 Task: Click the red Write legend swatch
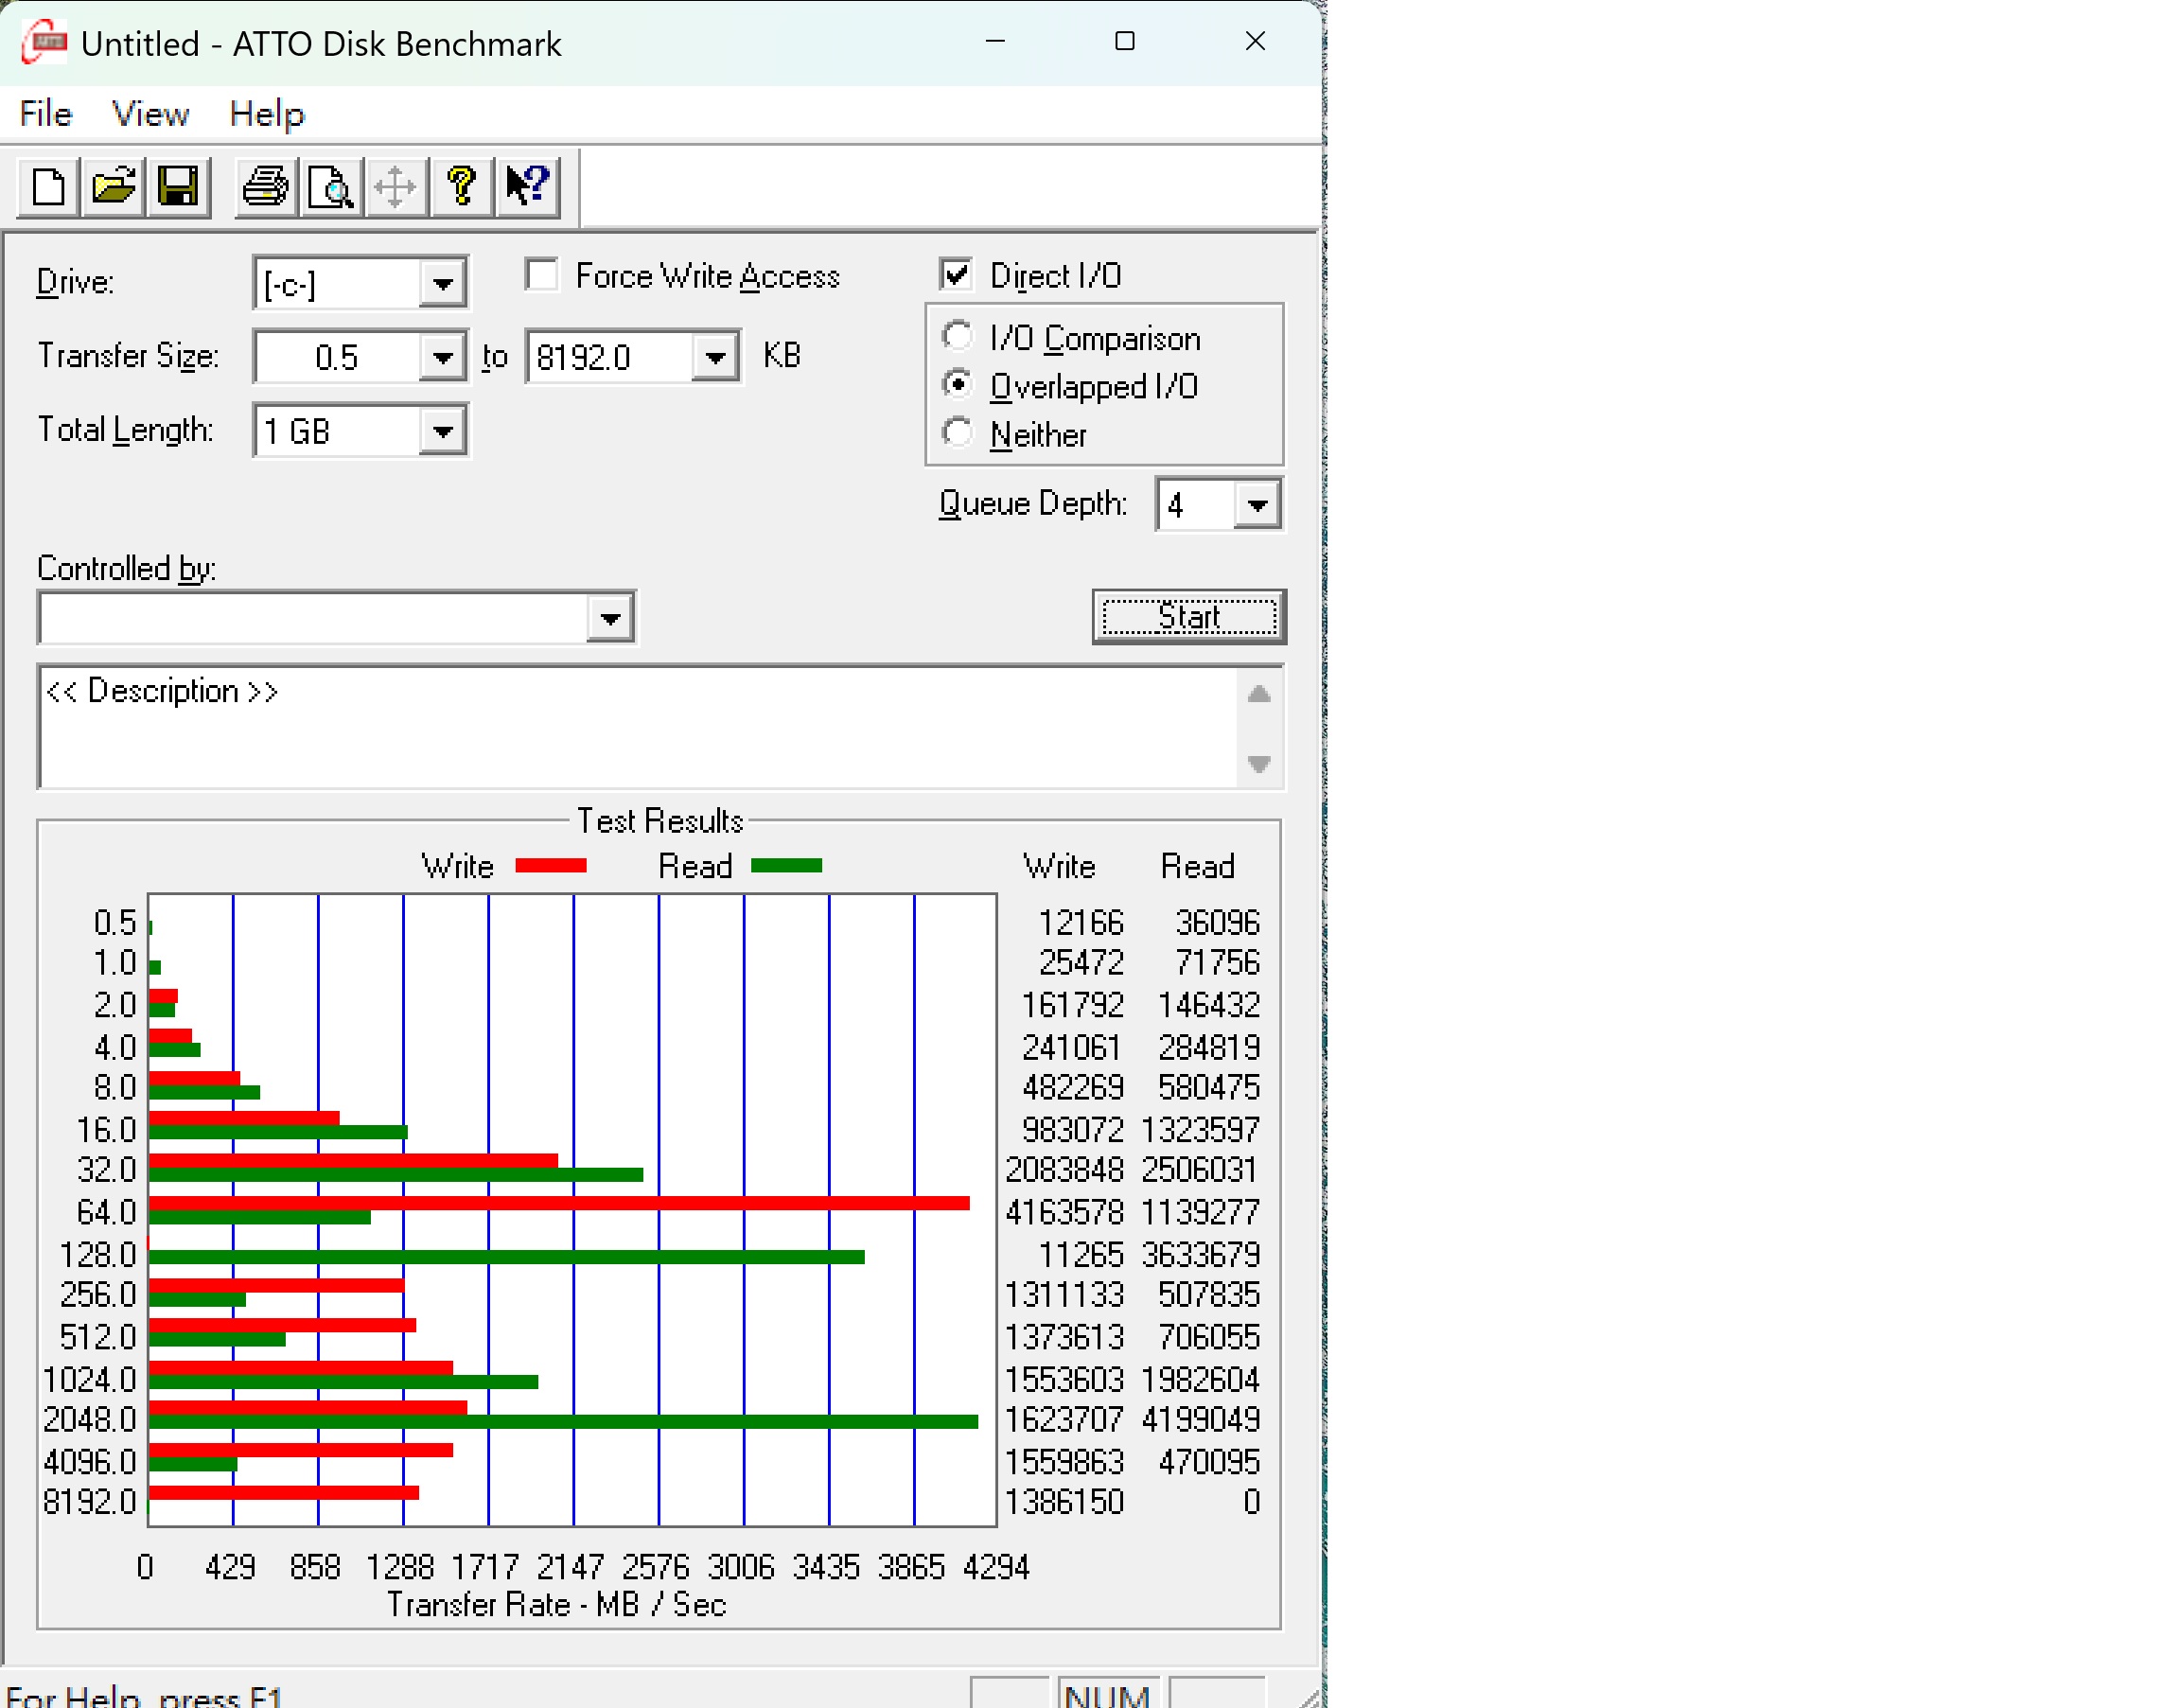[x=551, y=866]
